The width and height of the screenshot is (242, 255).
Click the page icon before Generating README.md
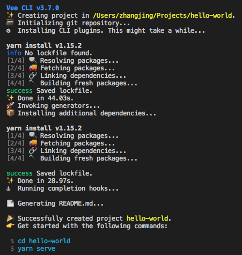click(10, 203)
